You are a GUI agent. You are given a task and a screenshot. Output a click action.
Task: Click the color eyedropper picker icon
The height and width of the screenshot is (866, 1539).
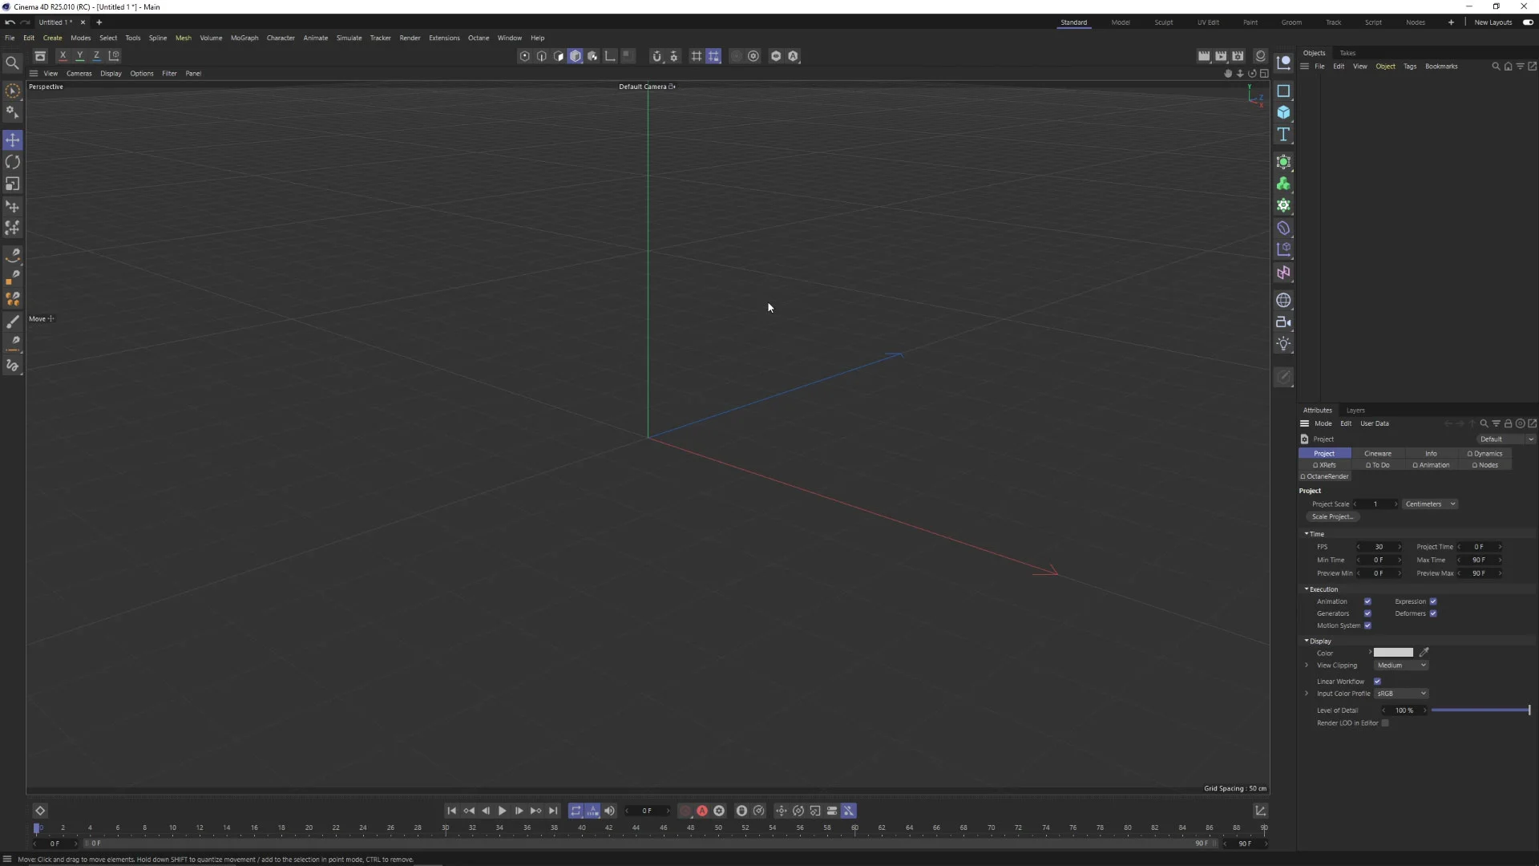[1424, 653]
